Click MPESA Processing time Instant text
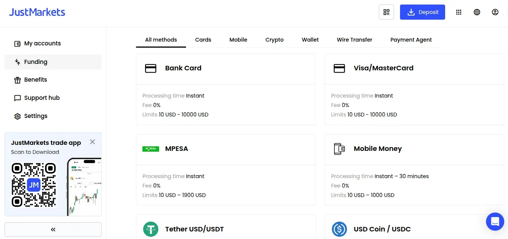The image size is (508, 239). 173,176
